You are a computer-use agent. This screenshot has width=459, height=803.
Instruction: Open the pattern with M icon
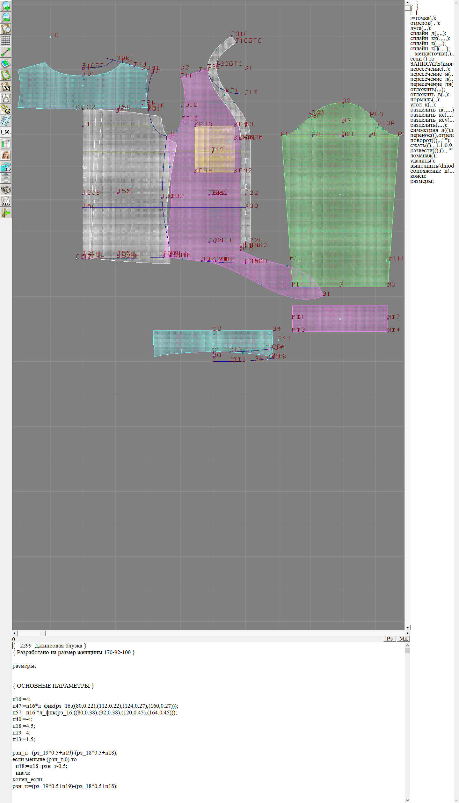[x=6, y=86]
